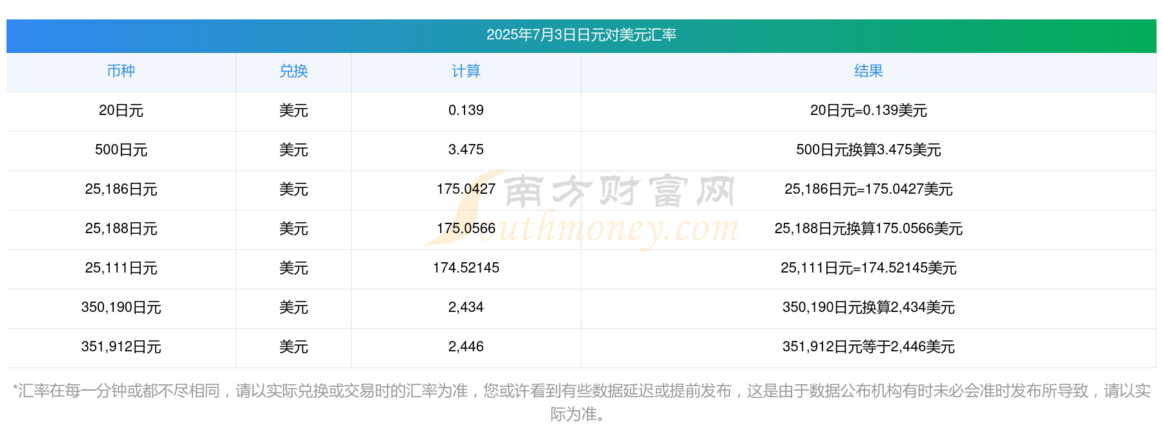Image resolution: width=1163 pixels, height=434 pixels.
Task: Click result 350,190日元换算2,434美元
Action: pos(868,307)
